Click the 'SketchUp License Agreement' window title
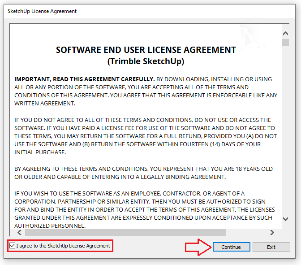This screenshot has height=265, width=301. (x=42, y=11)
